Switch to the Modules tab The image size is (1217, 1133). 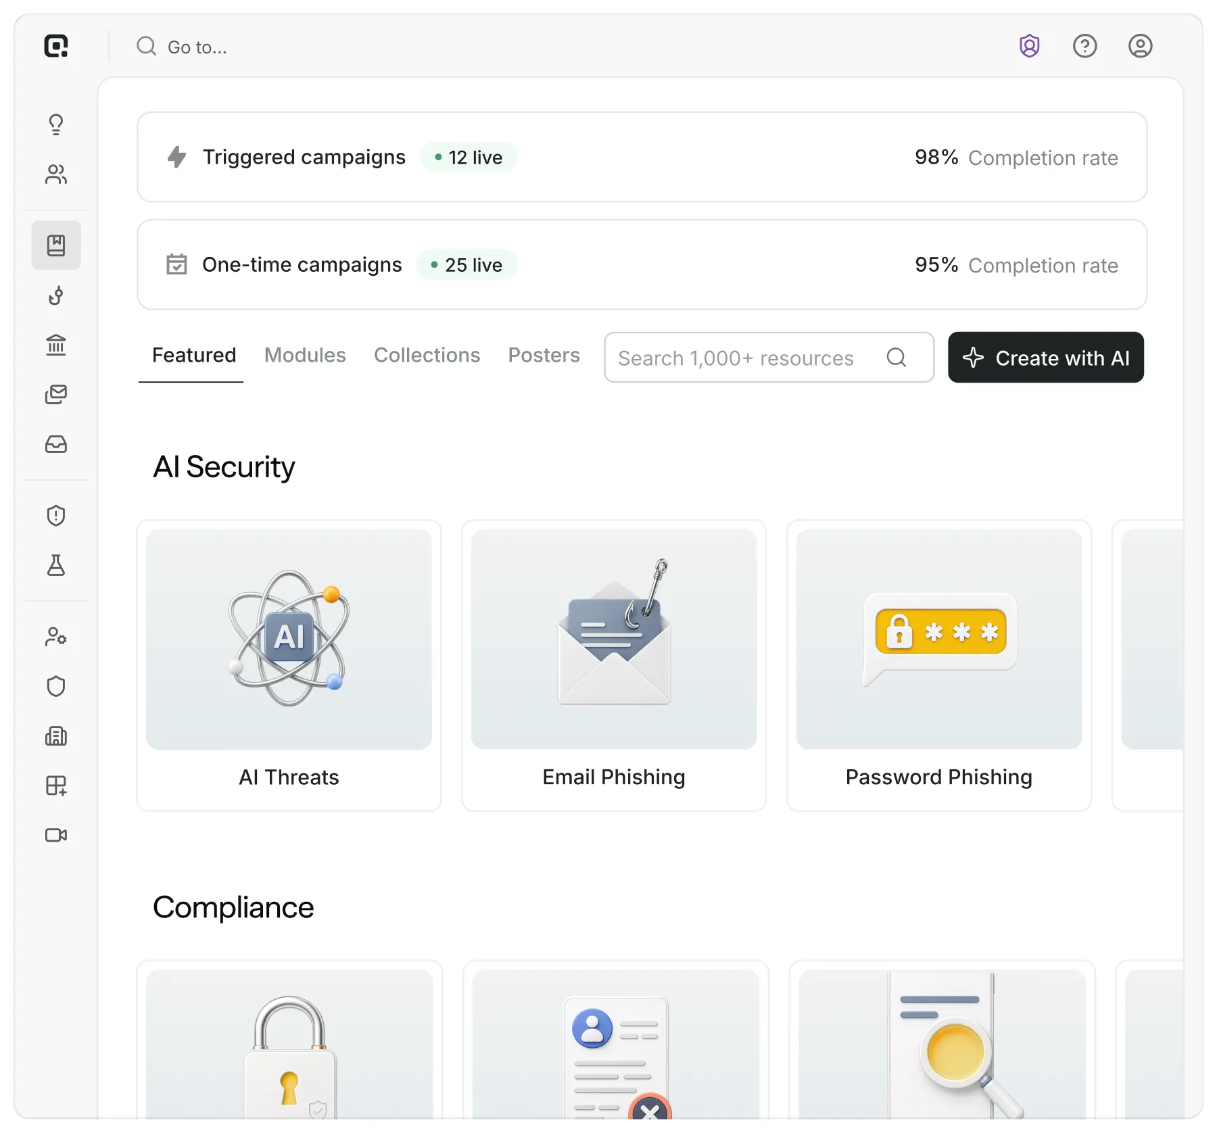click(x=305, y=356)
